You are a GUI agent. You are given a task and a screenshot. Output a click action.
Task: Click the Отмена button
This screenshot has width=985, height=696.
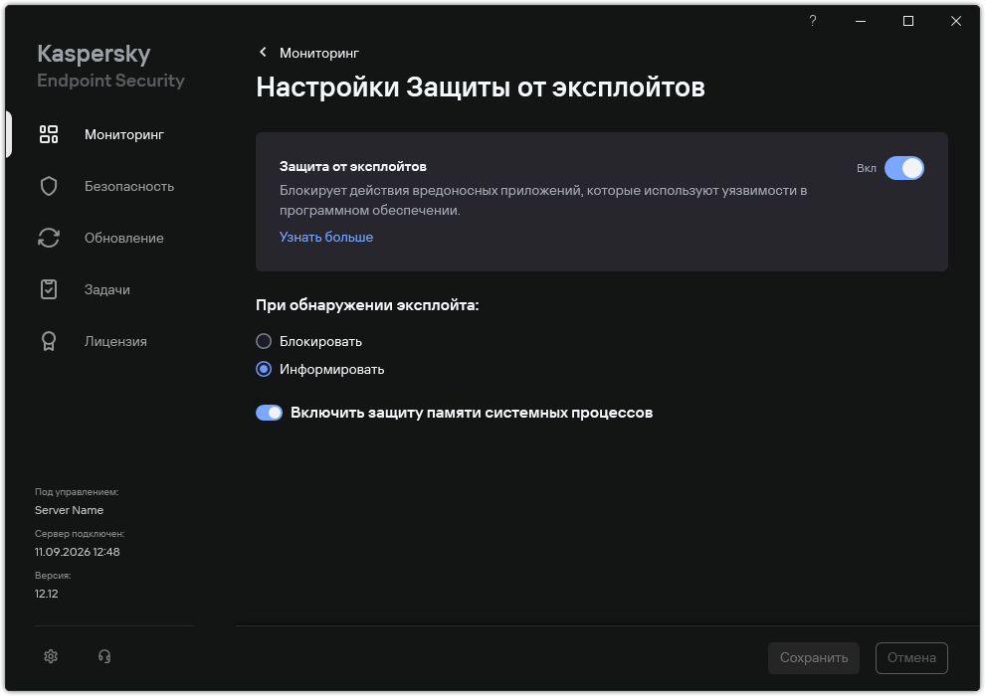click(x=911, y=657)
